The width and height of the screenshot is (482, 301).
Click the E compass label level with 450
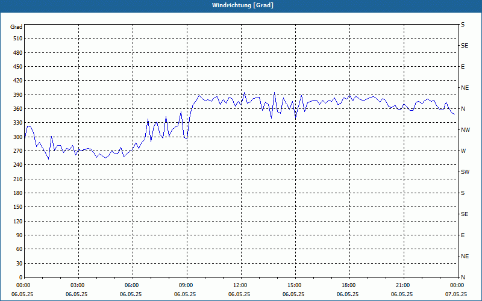pyautogui.click(x=463, y=67)
